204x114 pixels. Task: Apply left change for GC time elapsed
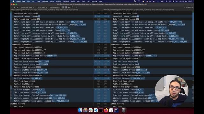click(96, 90)
